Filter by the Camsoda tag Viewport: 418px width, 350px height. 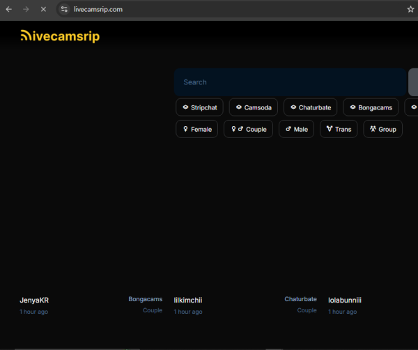[x=254, y=107]
